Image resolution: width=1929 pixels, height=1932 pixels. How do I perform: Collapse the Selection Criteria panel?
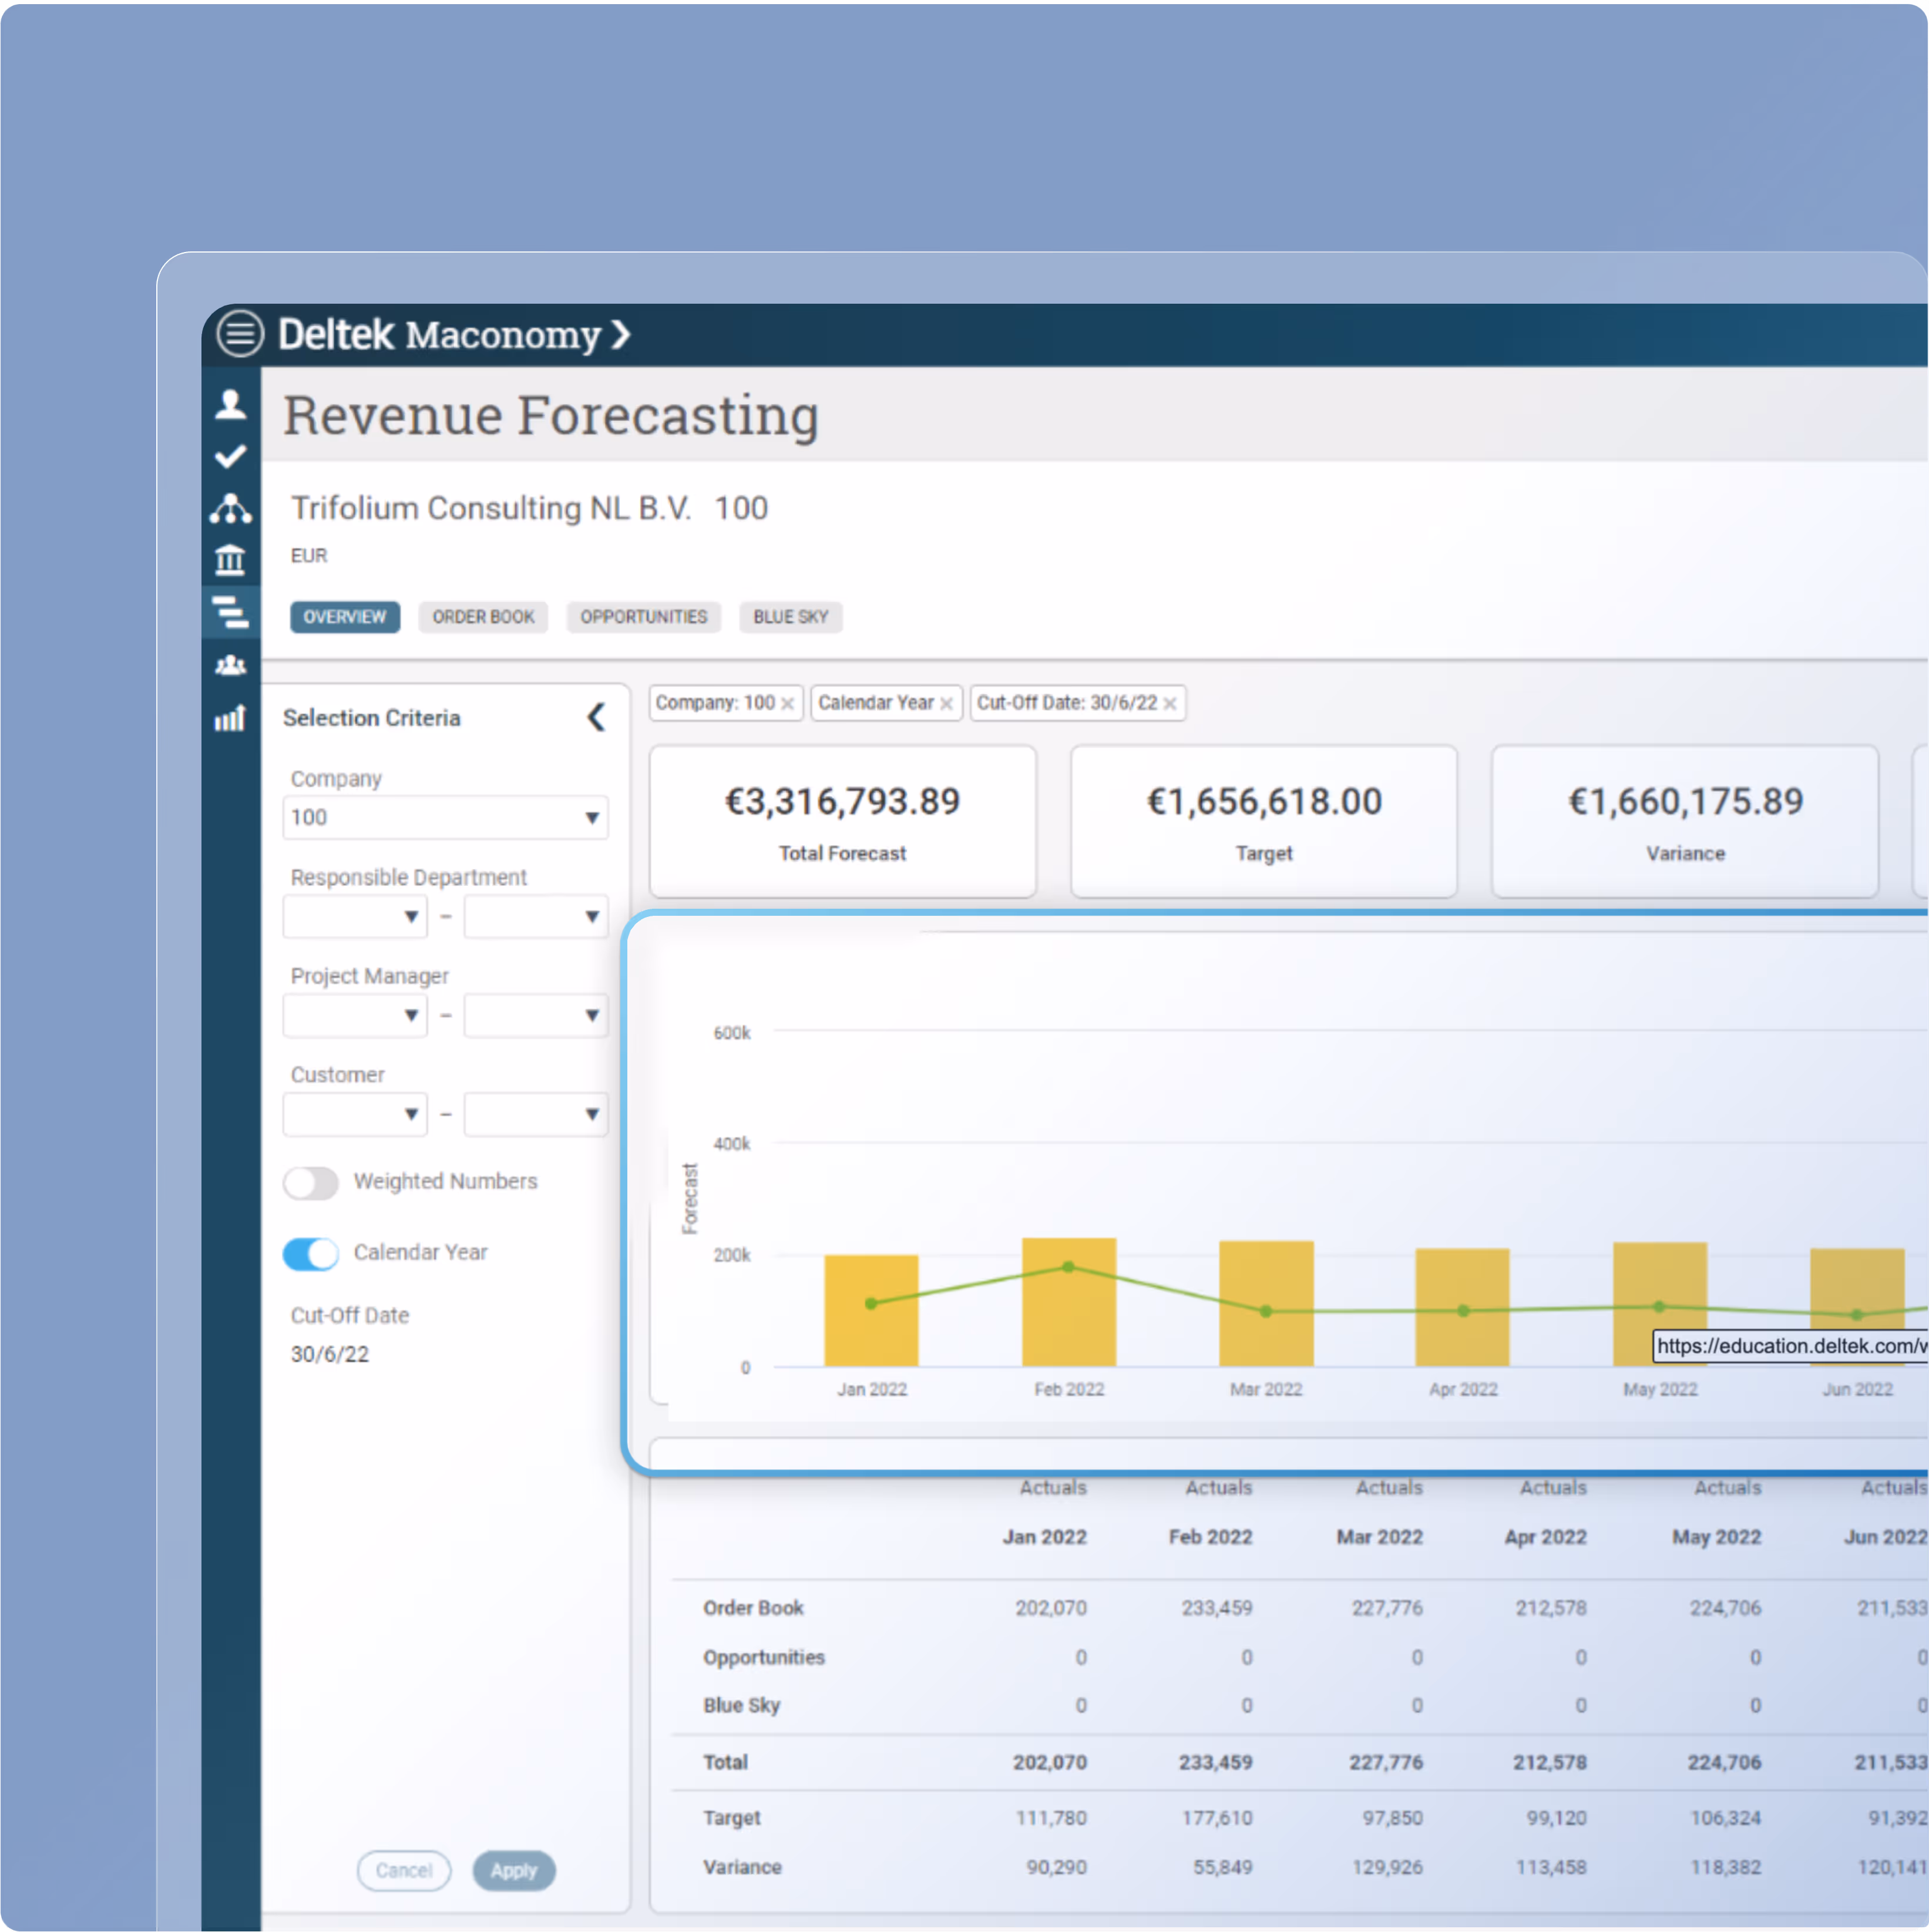596,717
